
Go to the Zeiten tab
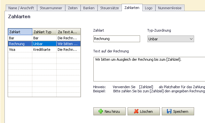(73, 8)
